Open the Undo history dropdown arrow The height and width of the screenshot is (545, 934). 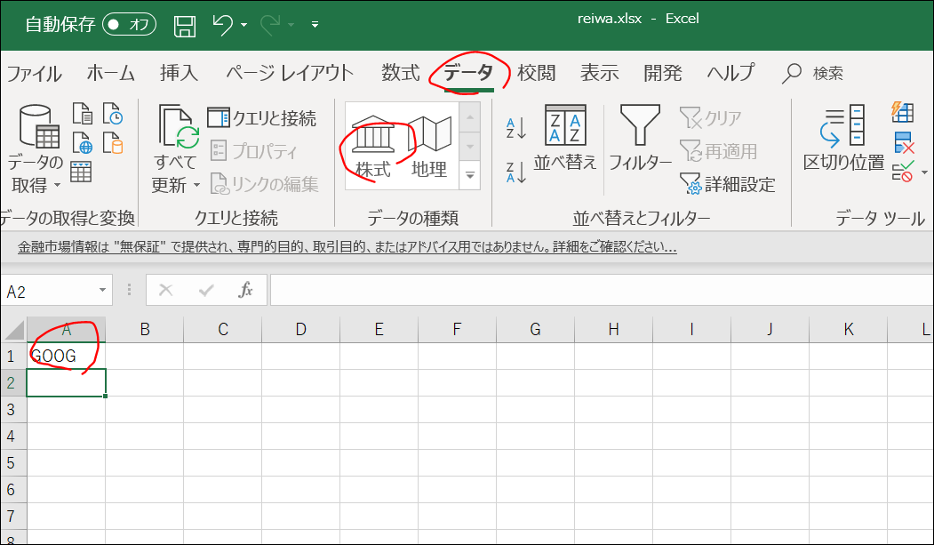(x=244, y=25)
